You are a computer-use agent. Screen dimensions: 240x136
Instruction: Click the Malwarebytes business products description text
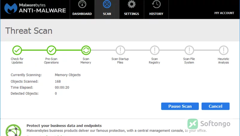point(117,131)
